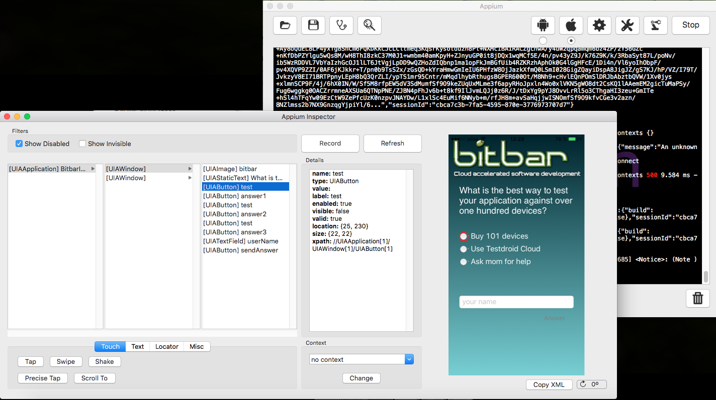Open Robot settings arm icon
The height and width of the screenshot is (400, 716).
tap(656, 25)
